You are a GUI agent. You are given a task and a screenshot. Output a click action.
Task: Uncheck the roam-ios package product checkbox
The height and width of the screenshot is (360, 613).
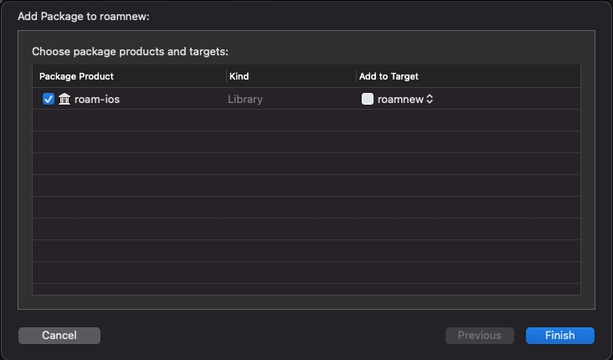point(49,99)
